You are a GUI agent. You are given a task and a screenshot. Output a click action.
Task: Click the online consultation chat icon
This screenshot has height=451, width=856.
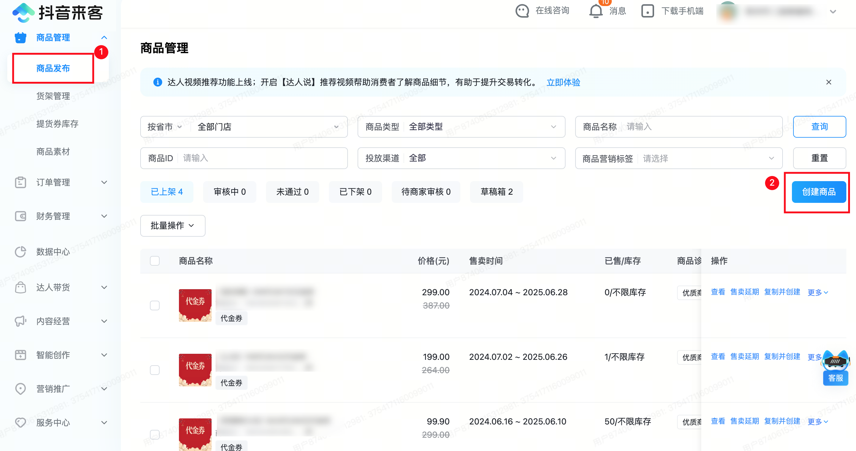click(522, 11)
